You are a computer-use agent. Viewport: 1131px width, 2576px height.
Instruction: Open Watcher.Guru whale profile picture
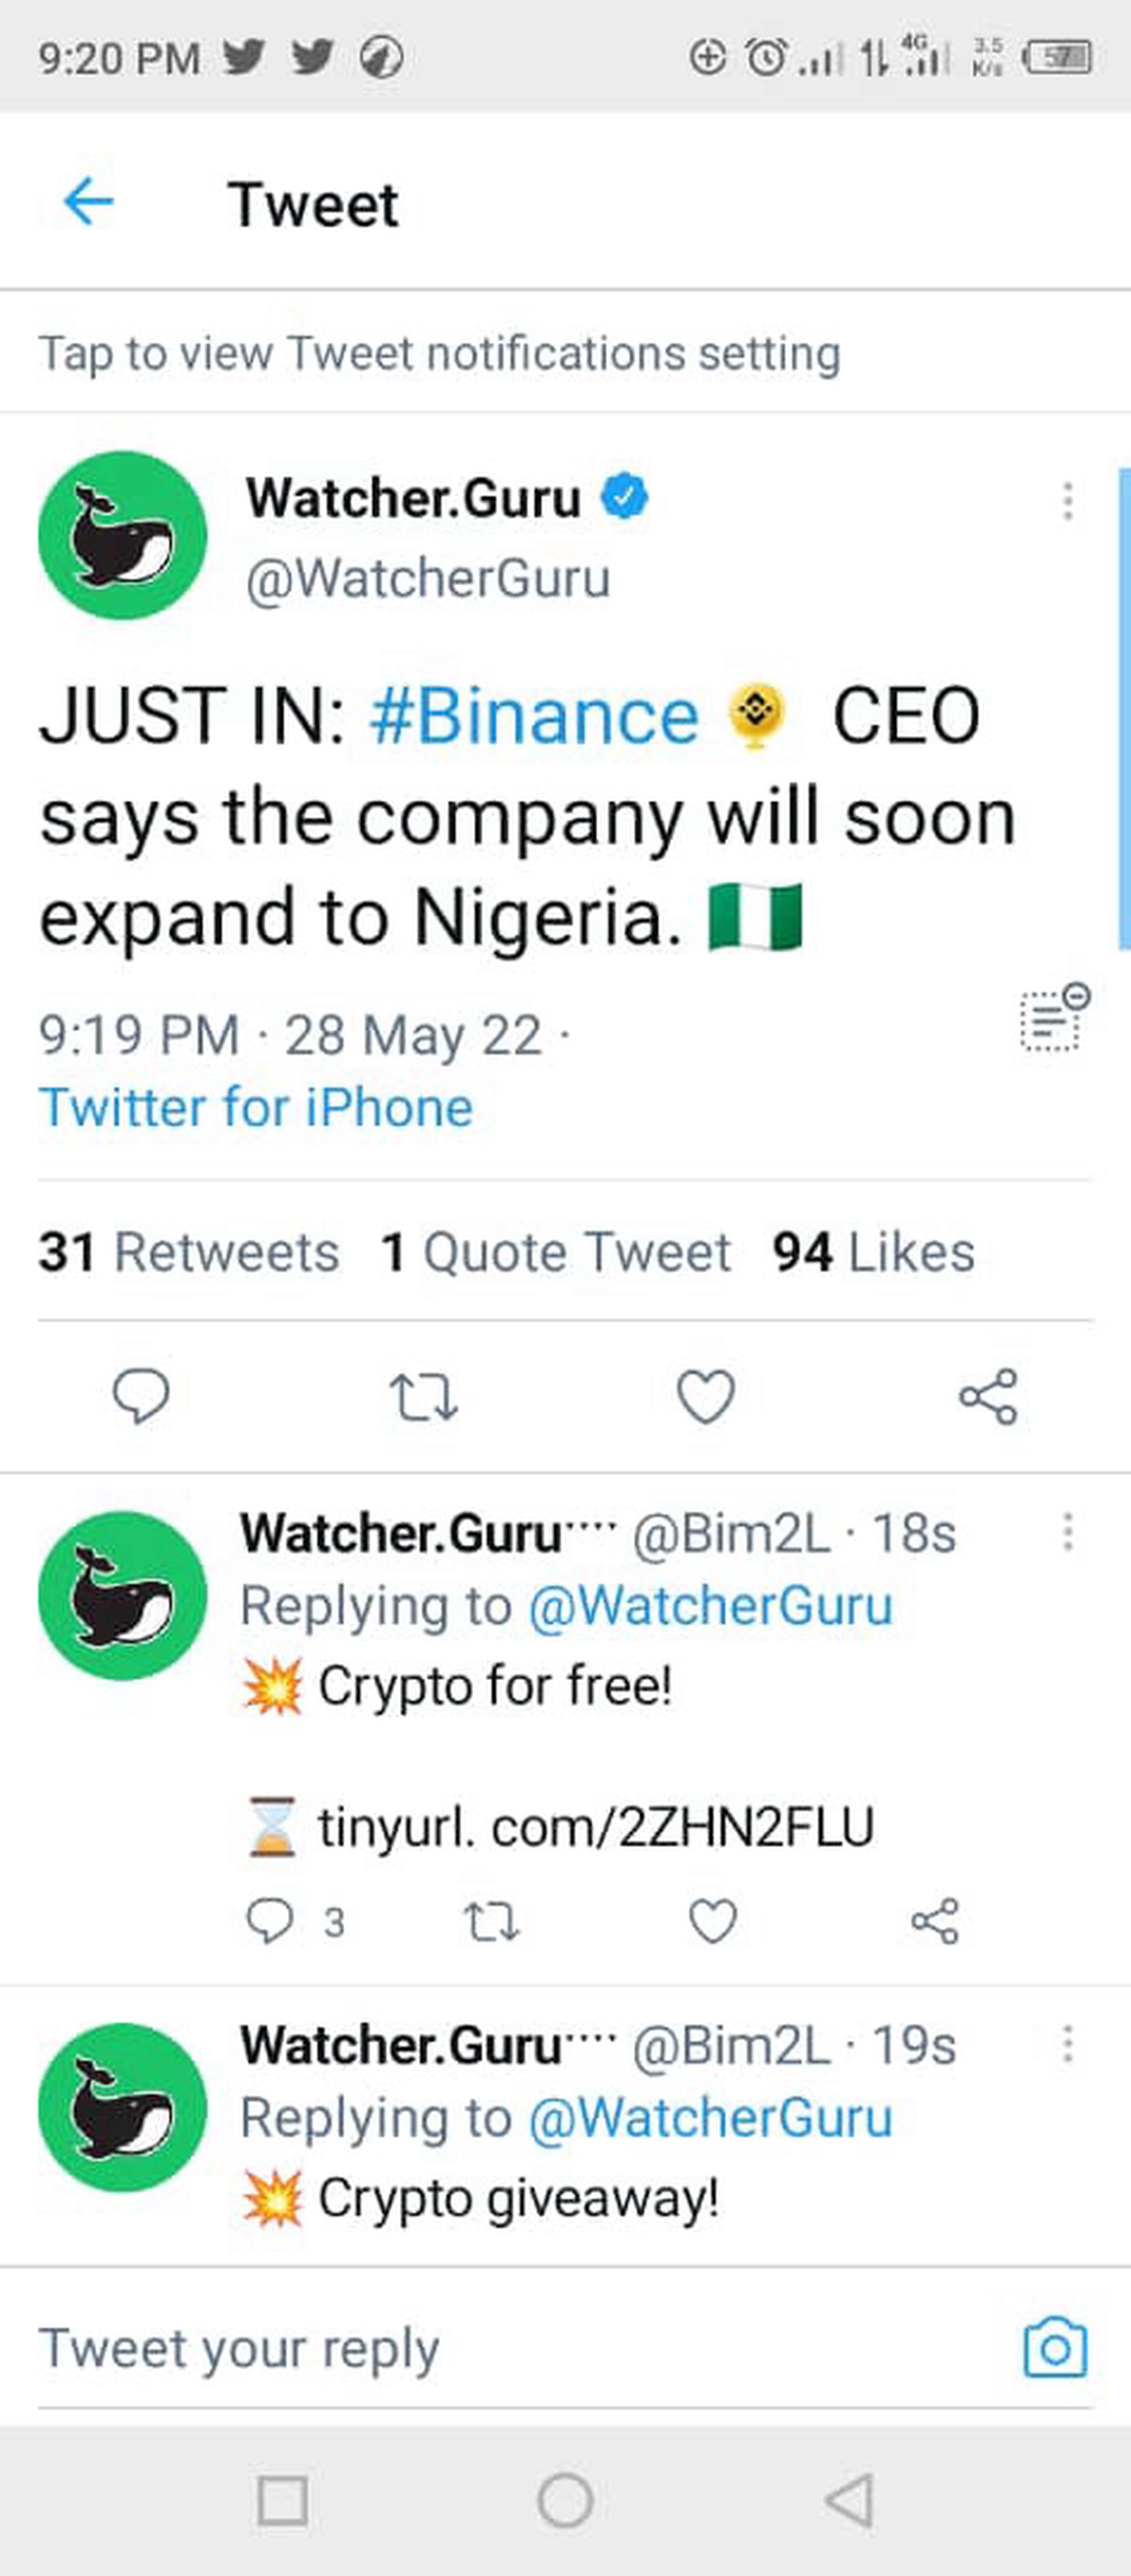pos(123,535)
